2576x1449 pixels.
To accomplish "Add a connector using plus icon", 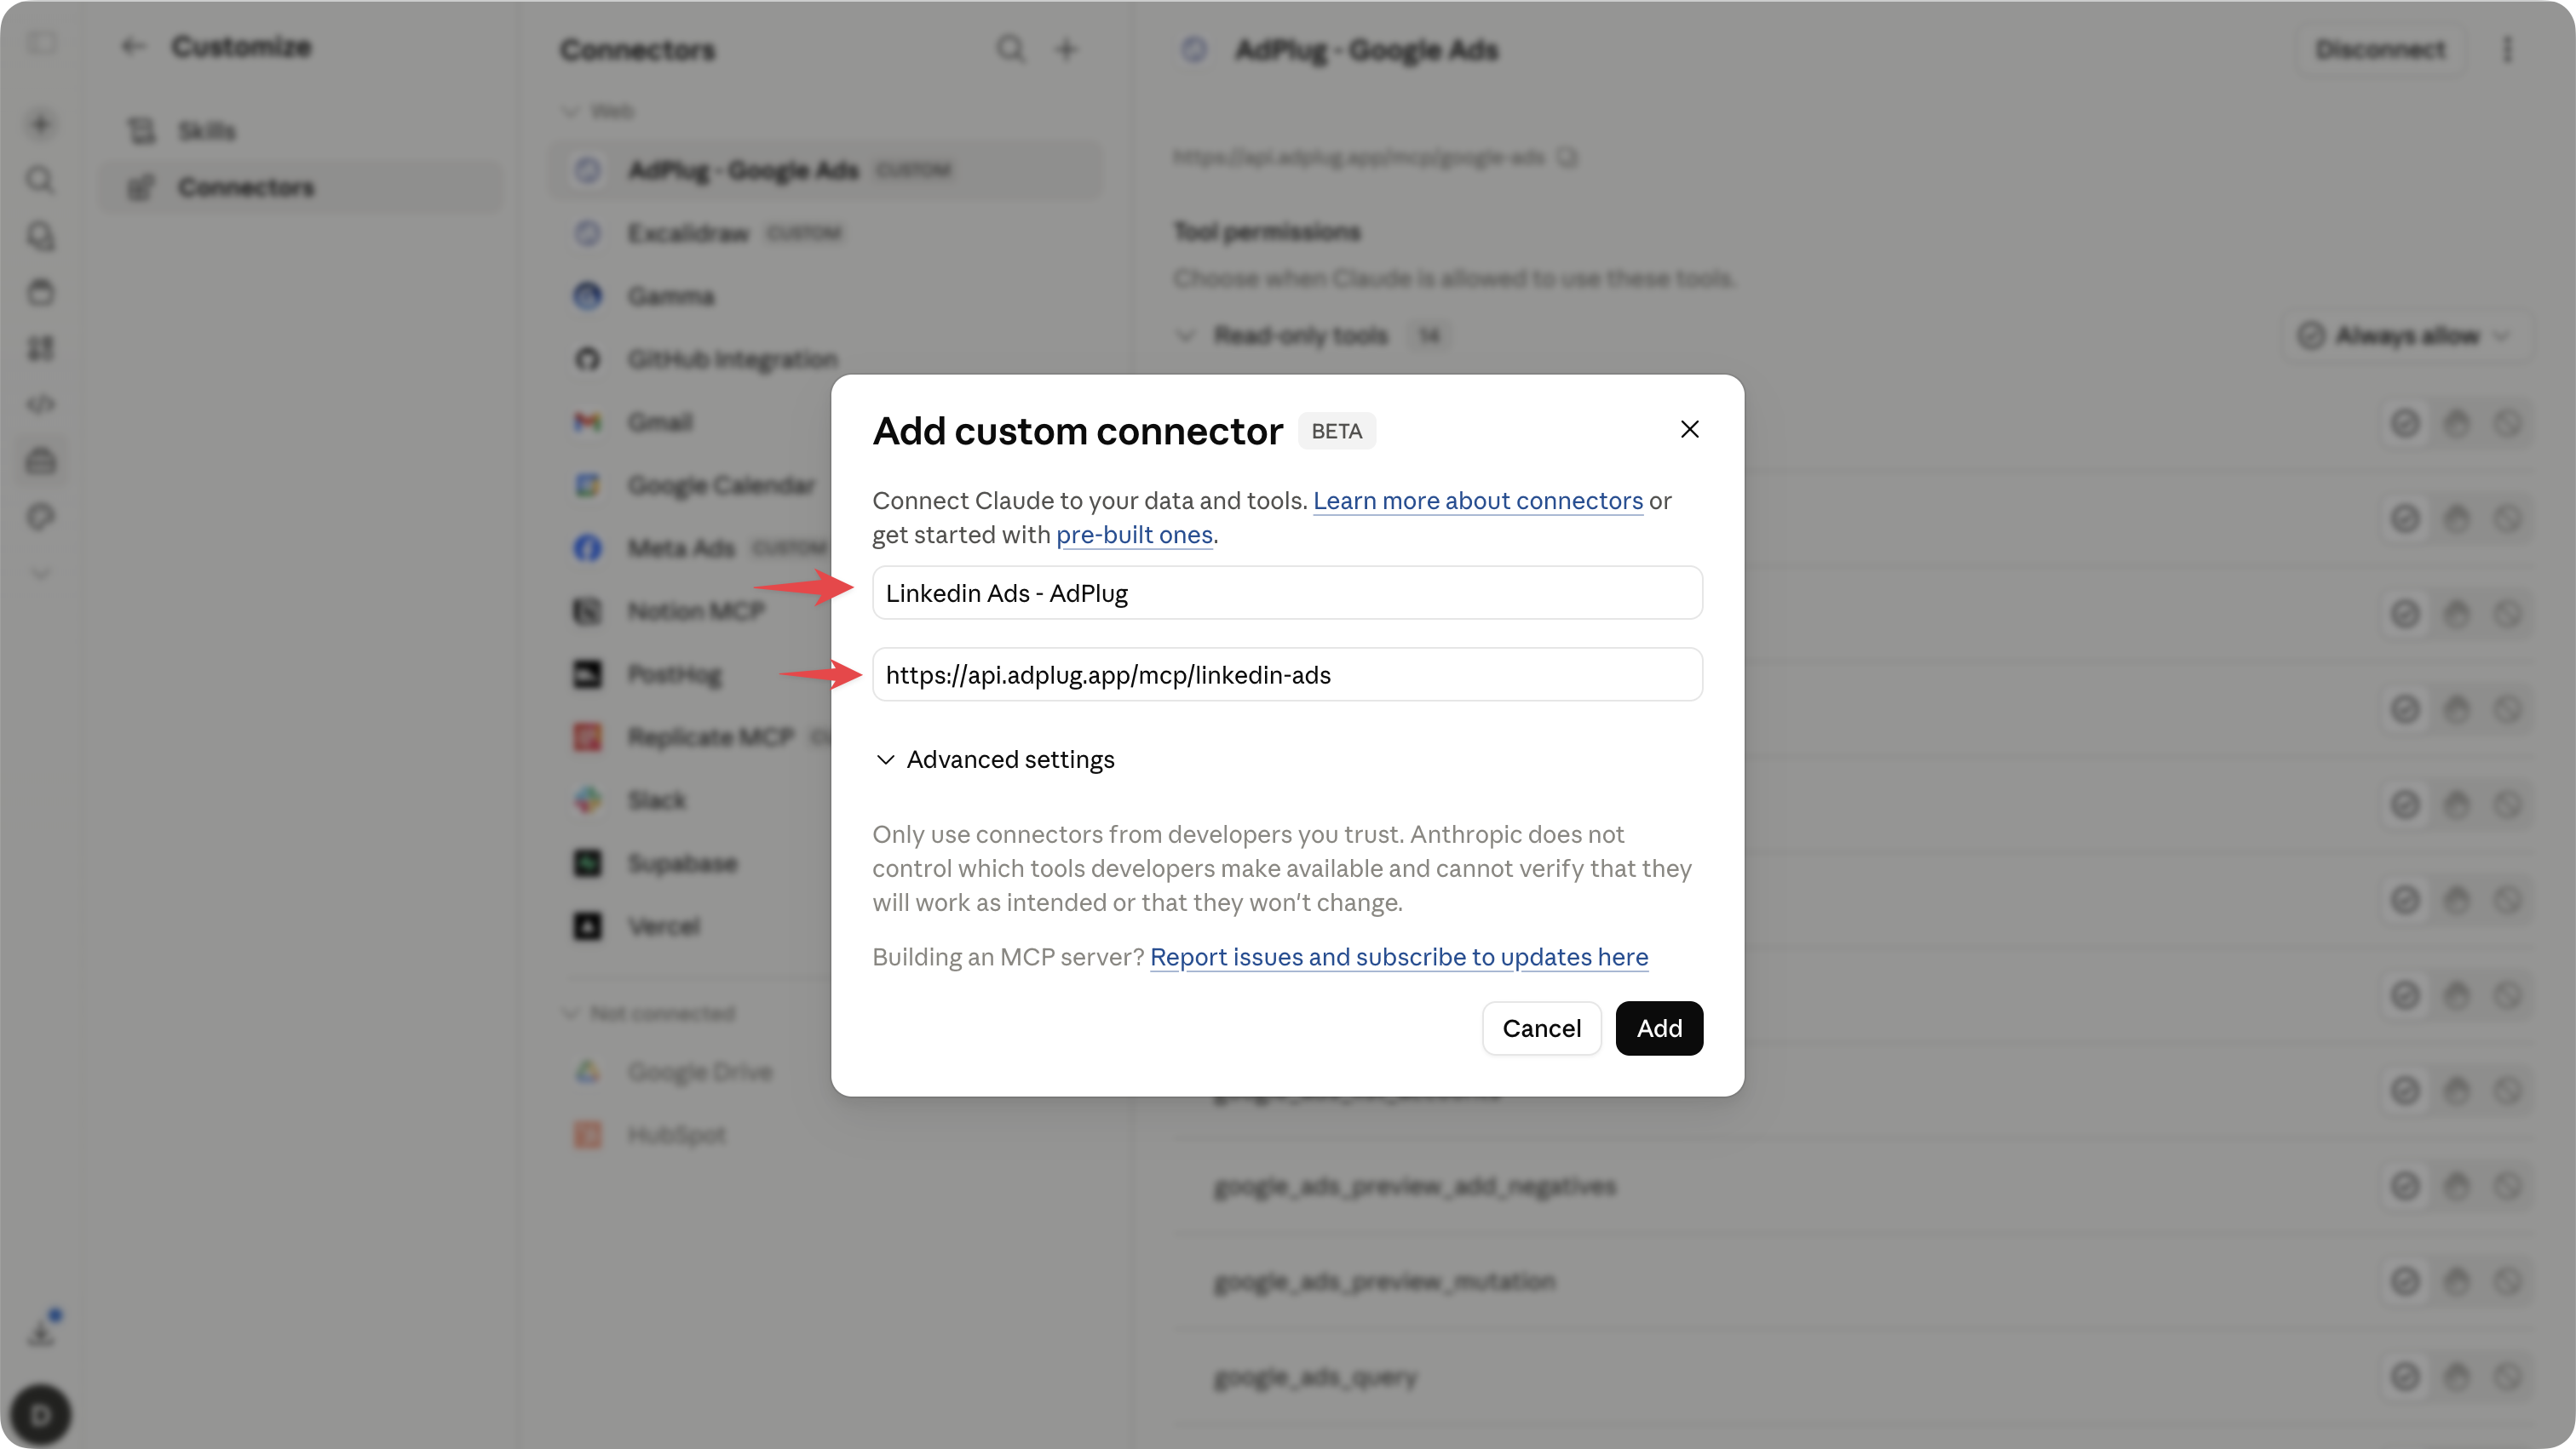I will point(1066,49).
